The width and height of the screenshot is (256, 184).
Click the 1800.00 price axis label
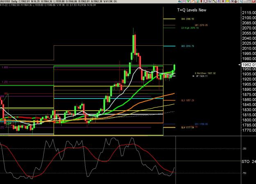pyautogui.click(x=249, y=120)
